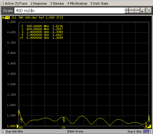The height and width of the screenshot is (134, 153).
Task: Click the 3.000 axis label
Action: coord(12,74)
